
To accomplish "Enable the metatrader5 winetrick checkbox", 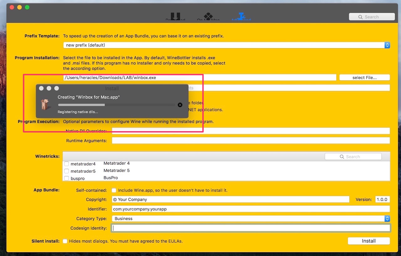I will [66, 171].
